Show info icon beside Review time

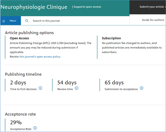click(x=77, y=88)
